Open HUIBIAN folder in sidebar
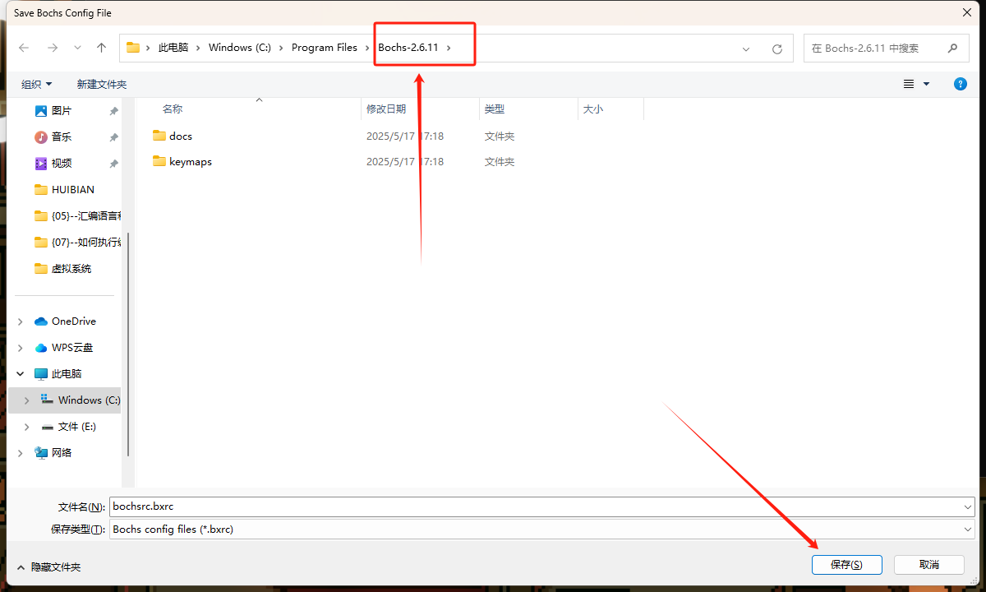This screenshot has width=986, height=592. point(72,189)
